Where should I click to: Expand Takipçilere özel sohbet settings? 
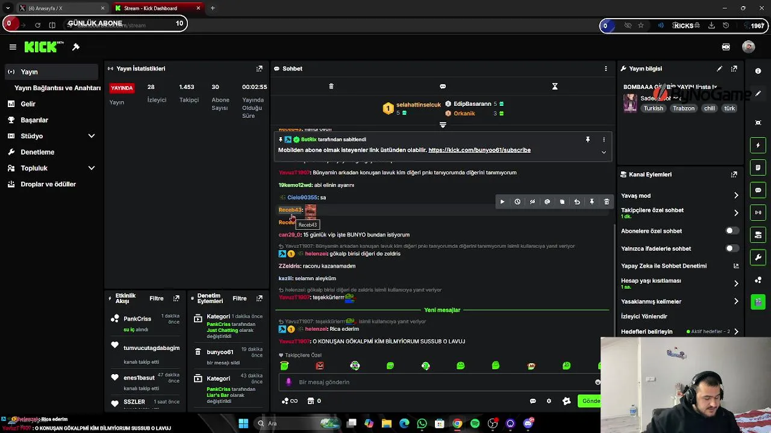tap(736, 213)
